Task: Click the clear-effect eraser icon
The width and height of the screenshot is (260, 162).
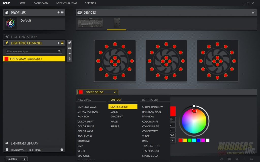Action: (x=70, y=53)
